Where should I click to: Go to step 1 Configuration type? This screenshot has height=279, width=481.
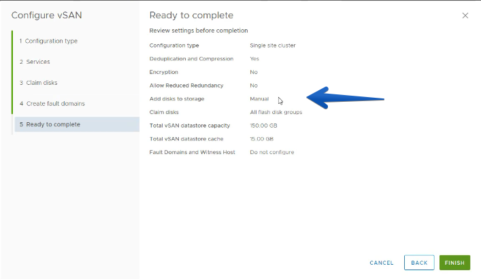(48, 41)
